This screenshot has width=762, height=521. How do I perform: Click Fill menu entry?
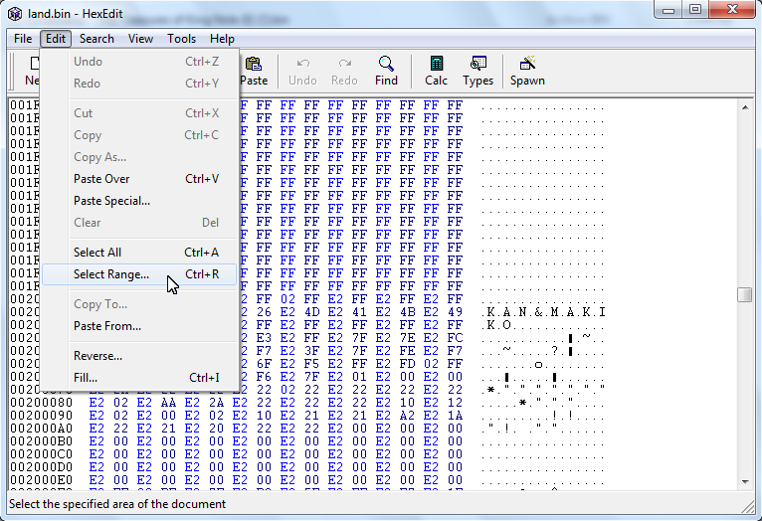pos(86,378)
